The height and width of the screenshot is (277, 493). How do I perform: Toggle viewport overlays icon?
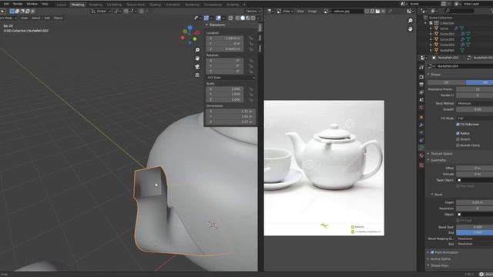(x=219, y=18)
